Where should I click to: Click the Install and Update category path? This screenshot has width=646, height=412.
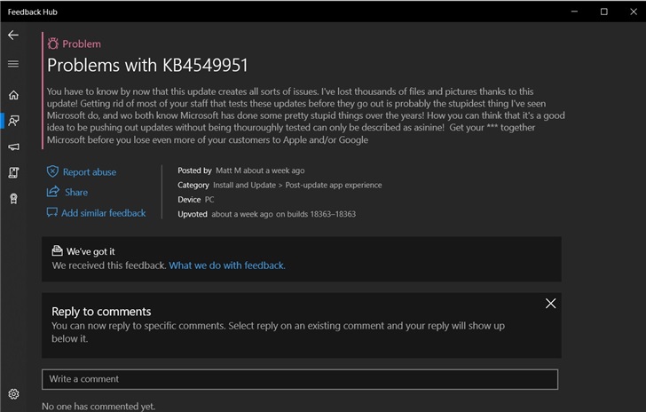pyautogui.click(x=297, y=186)
